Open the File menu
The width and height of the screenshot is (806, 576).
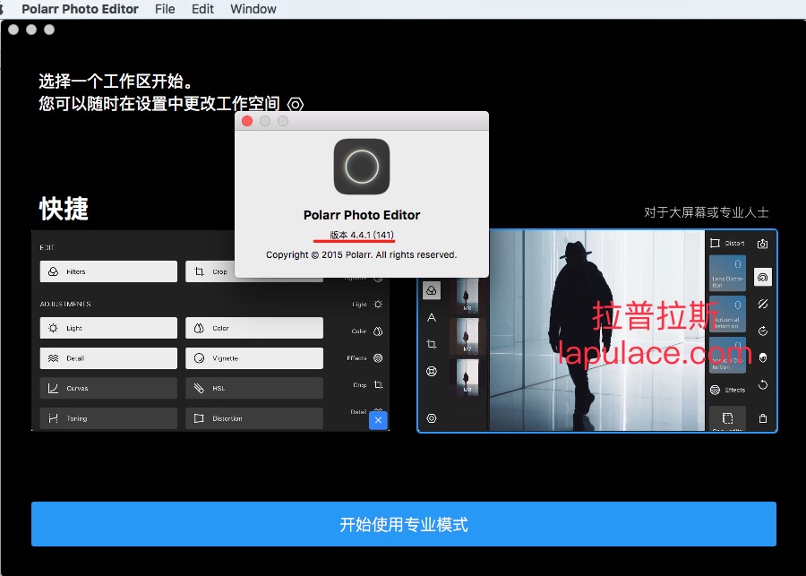pyautogui.click(x=165, y=9)
